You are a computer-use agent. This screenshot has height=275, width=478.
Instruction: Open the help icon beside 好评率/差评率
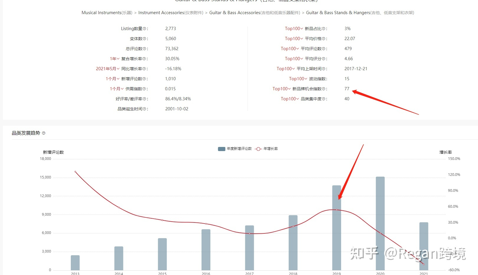(x=144, y=99)
